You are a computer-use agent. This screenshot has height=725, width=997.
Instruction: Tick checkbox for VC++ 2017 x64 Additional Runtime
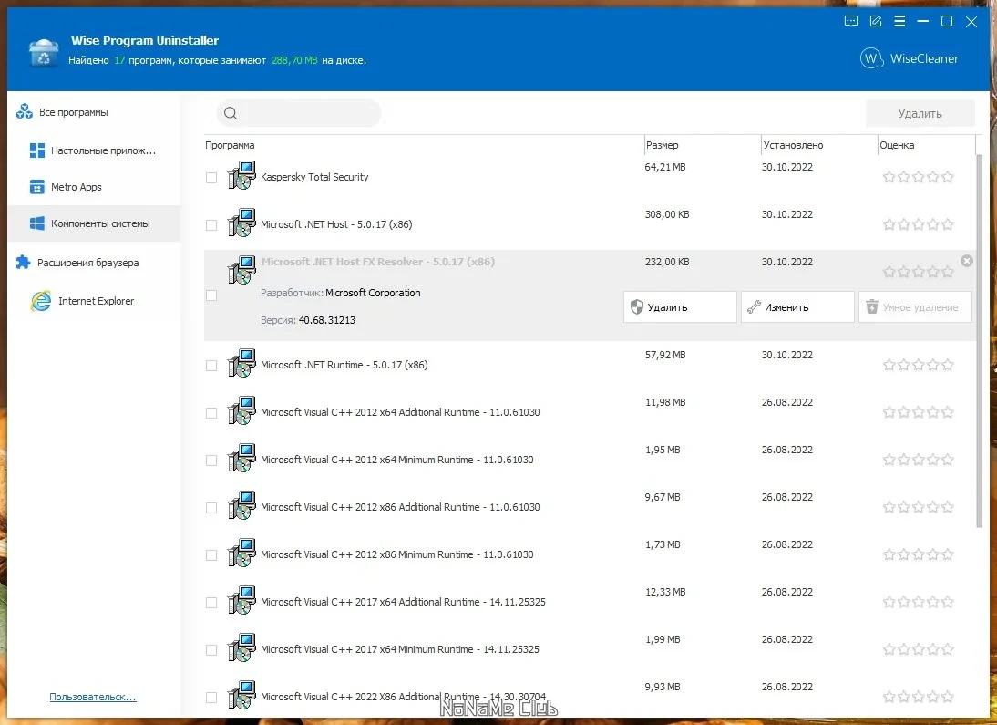point(211,603)
